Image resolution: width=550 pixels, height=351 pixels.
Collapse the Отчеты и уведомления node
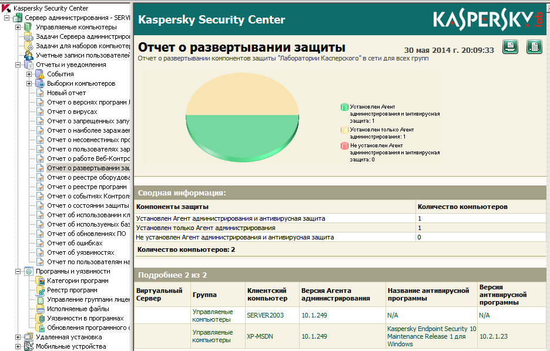tap(18, 65)
